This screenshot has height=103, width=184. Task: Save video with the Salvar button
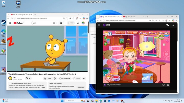pos(77,78)
